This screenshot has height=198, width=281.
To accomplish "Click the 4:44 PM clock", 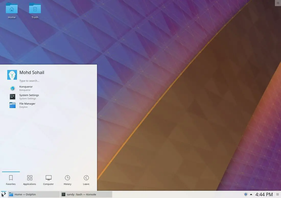I will click(264, 194).
